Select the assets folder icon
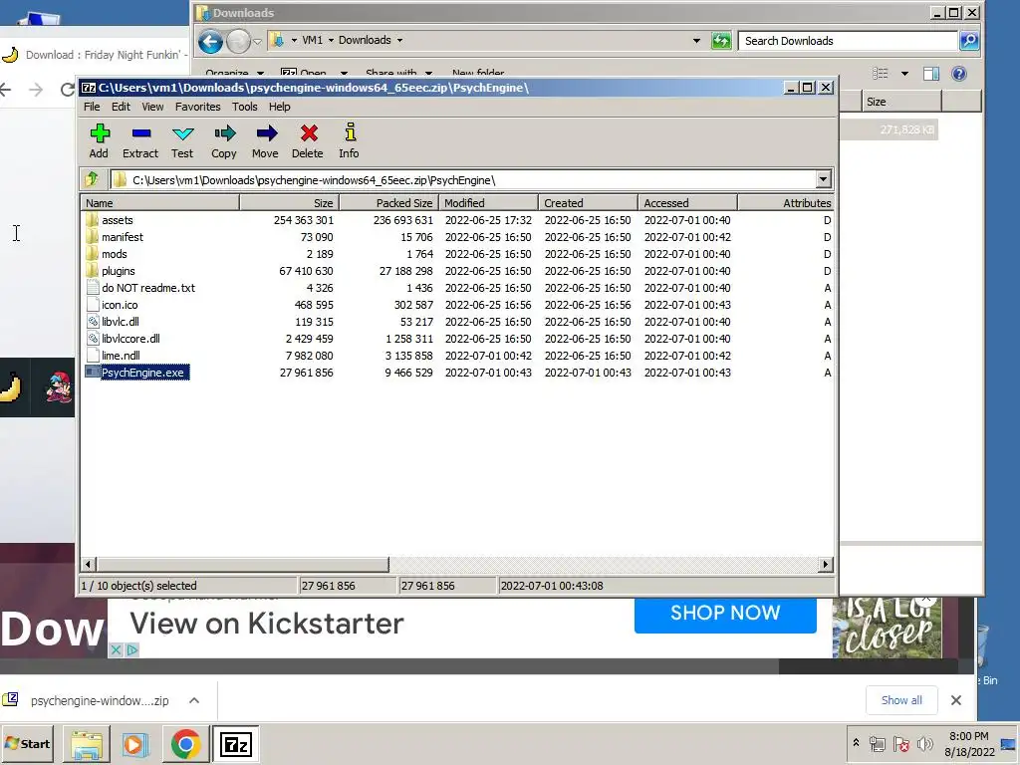1020x765 pixels. [92, 220]
